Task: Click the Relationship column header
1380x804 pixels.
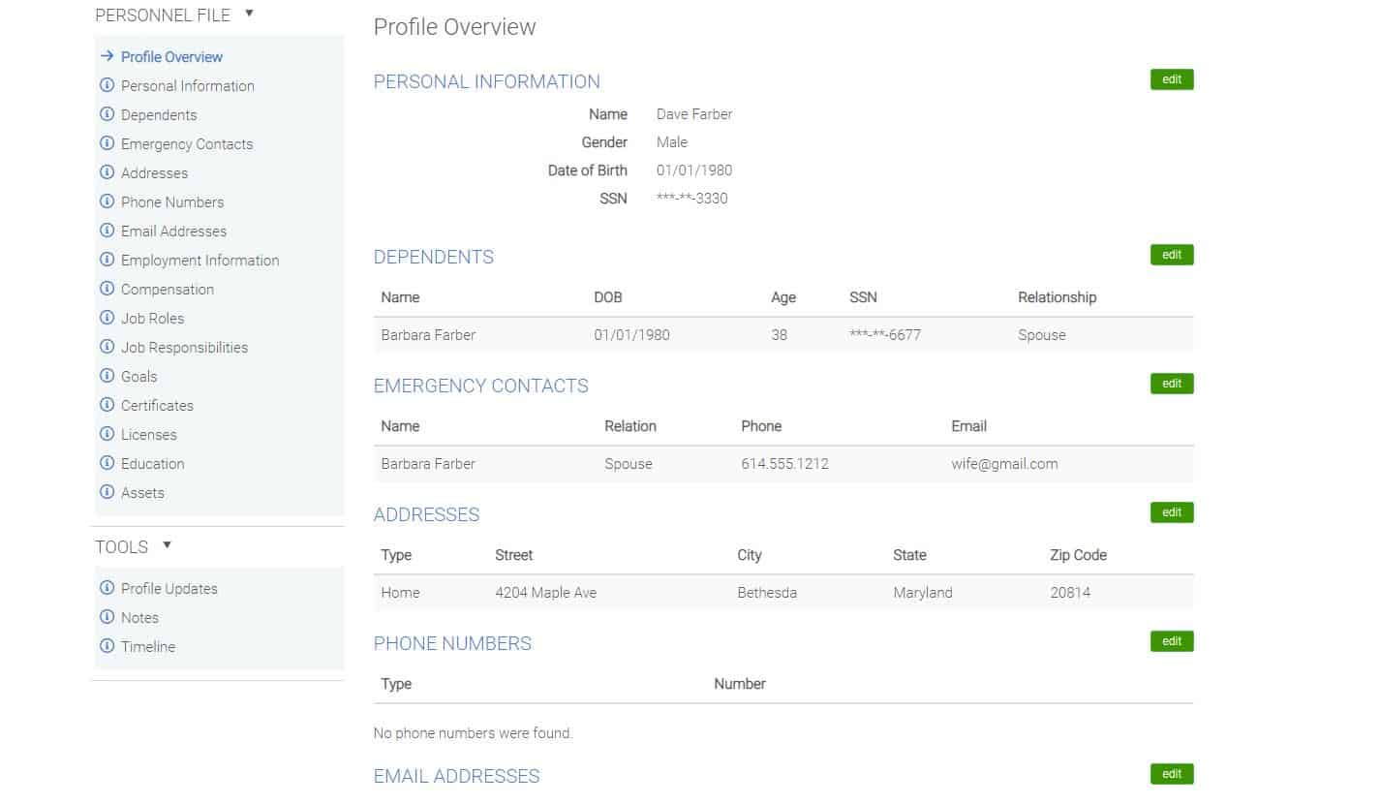Action: 1057,297
